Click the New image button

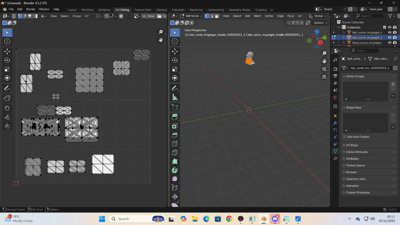pyautogui.click(x=148, y=16)
